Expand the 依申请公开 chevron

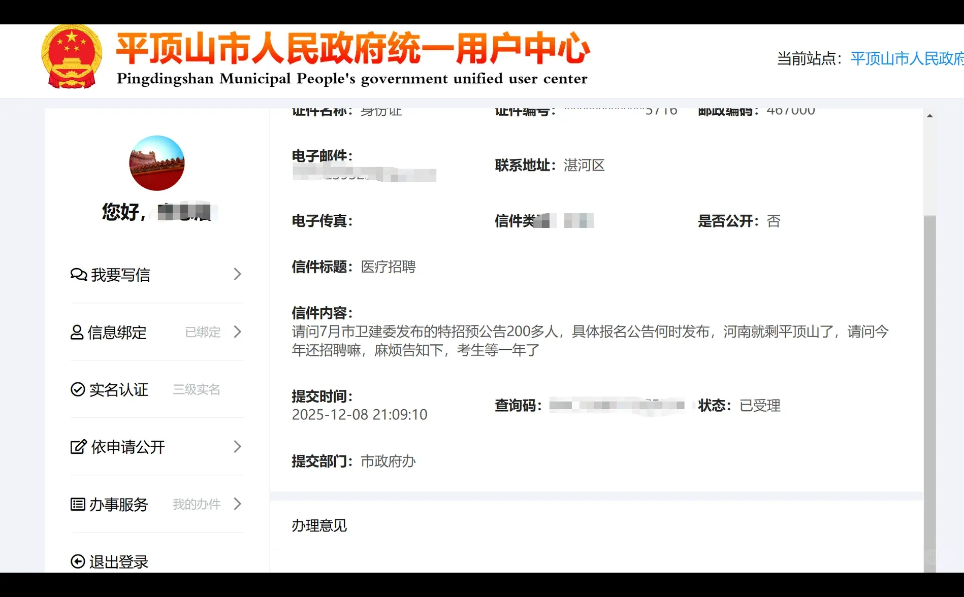pyautogui.click(x=237, y=447)
